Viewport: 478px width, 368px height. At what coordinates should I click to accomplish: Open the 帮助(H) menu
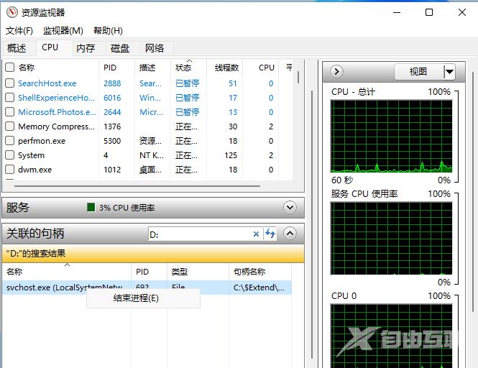point(108,30)
